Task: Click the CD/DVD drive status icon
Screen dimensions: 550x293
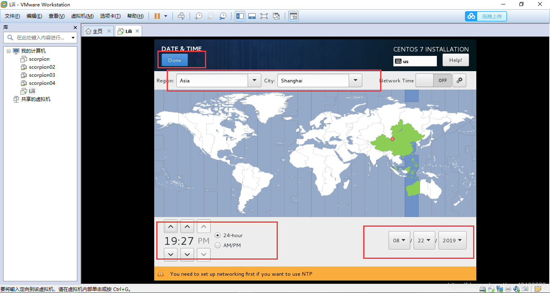Action: 491,289
